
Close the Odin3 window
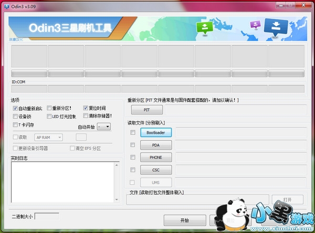point(303,5)
